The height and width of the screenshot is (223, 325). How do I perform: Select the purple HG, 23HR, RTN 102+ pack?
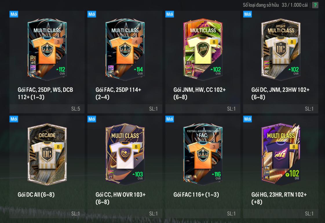281,167
